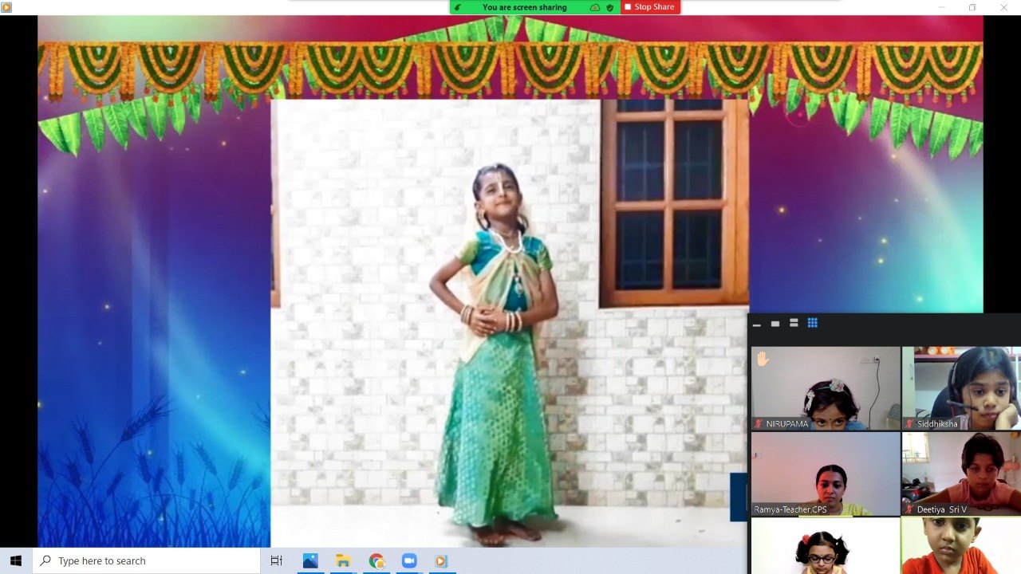
Task: Select Ramya-Teacher CPS video tile
Action: [x=826, y=474]
